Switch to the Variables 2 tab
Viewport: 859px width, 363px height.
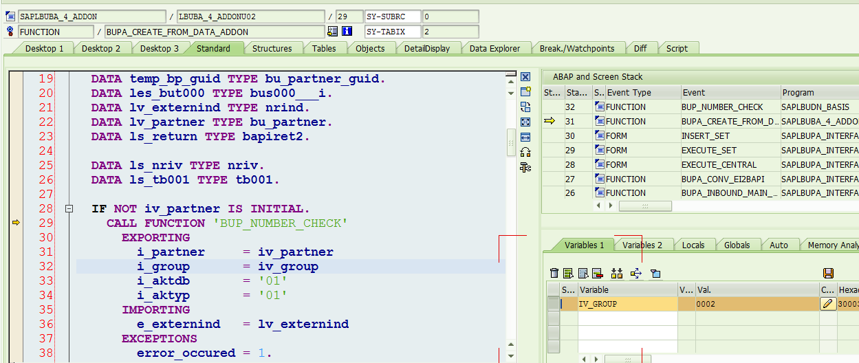642,245
